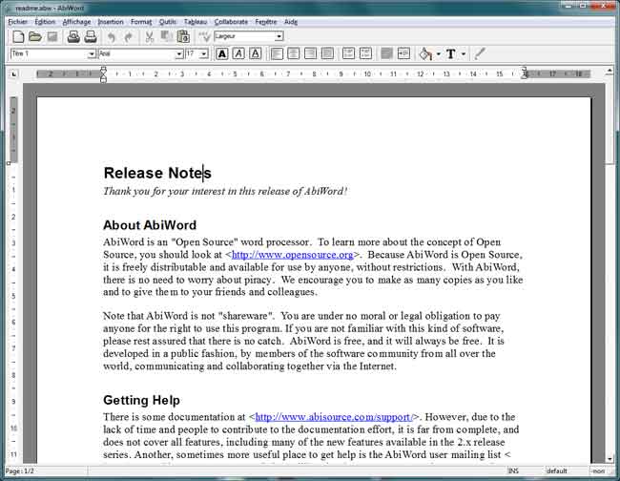Run spell check with the checkmark icon
The height and width of the screenshot is (481, 620).
click(x=204, y=37)
